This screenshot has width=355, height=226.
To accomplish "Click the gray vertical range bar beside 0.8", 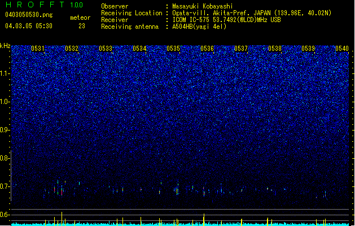I will click(11, 176).
